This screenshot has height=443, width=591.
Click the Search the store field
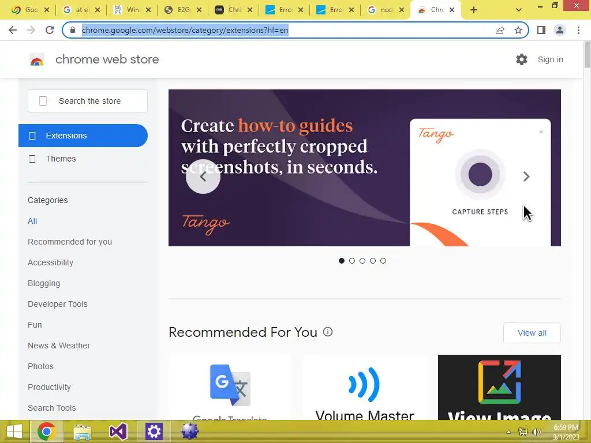click(x=88, y=101)
